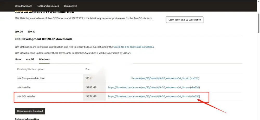Open Oracle No-Fee Terms and Conditions link
Screen dimensions: 260x120
tap(133, 47)
